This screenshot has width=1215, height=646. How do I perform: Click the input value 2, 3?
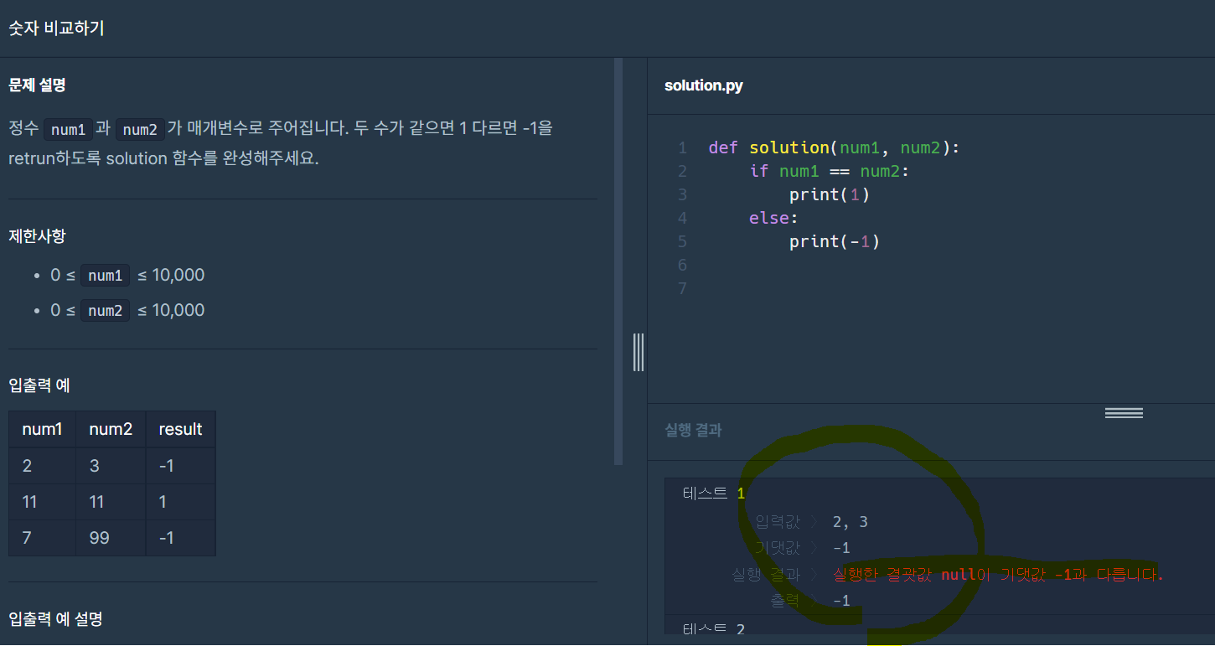850,522
